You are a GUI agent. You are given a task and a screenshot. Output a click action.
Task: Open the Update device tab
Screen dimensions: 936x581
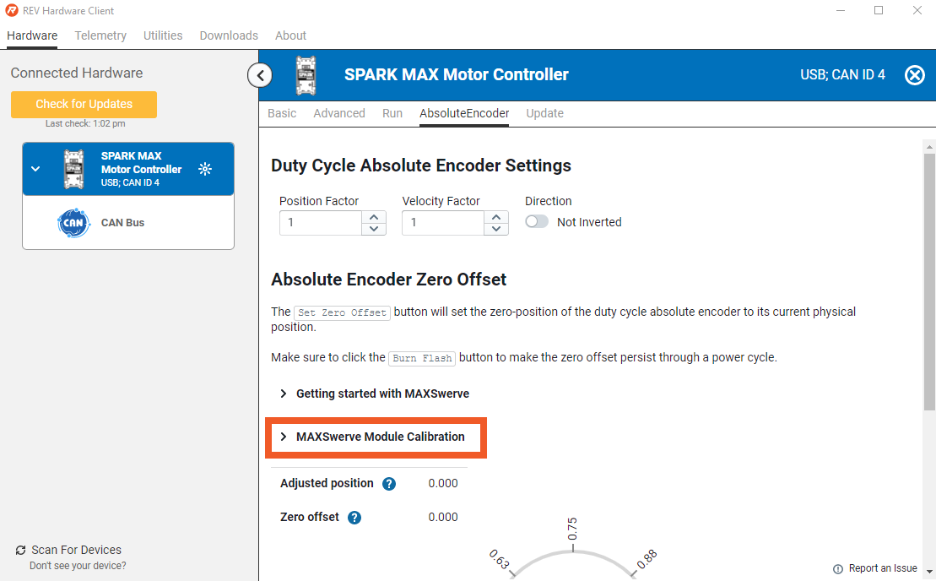[x=544, y=113]
